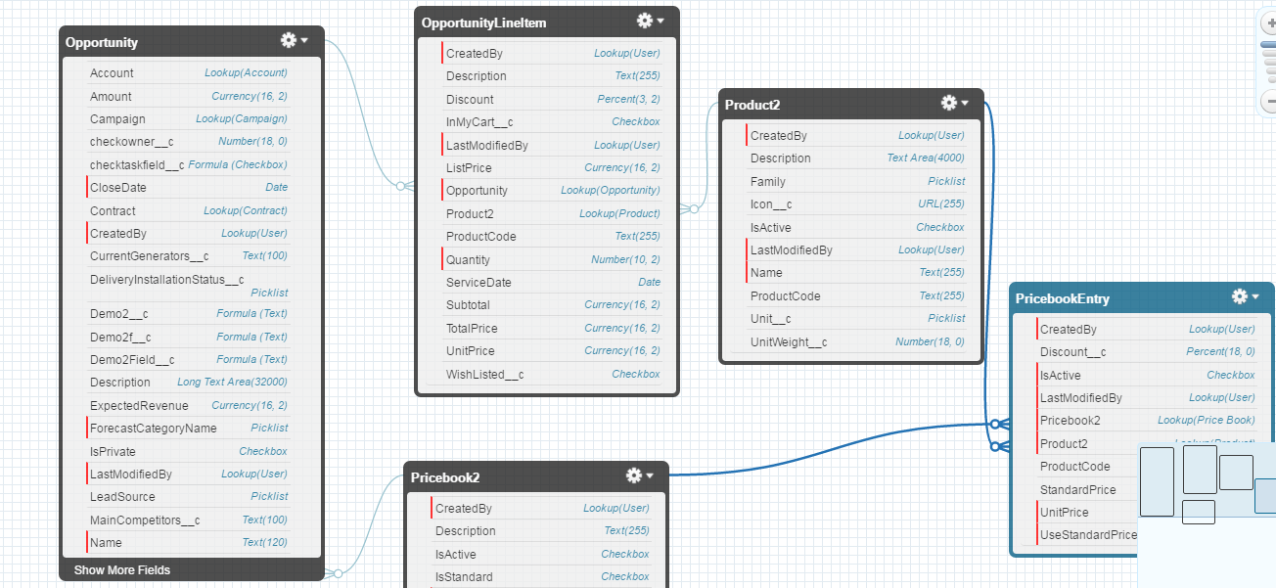Viewport: 1276px width, 588px height.
Task: Click the TotalPrice field
Action: point(553,329)
